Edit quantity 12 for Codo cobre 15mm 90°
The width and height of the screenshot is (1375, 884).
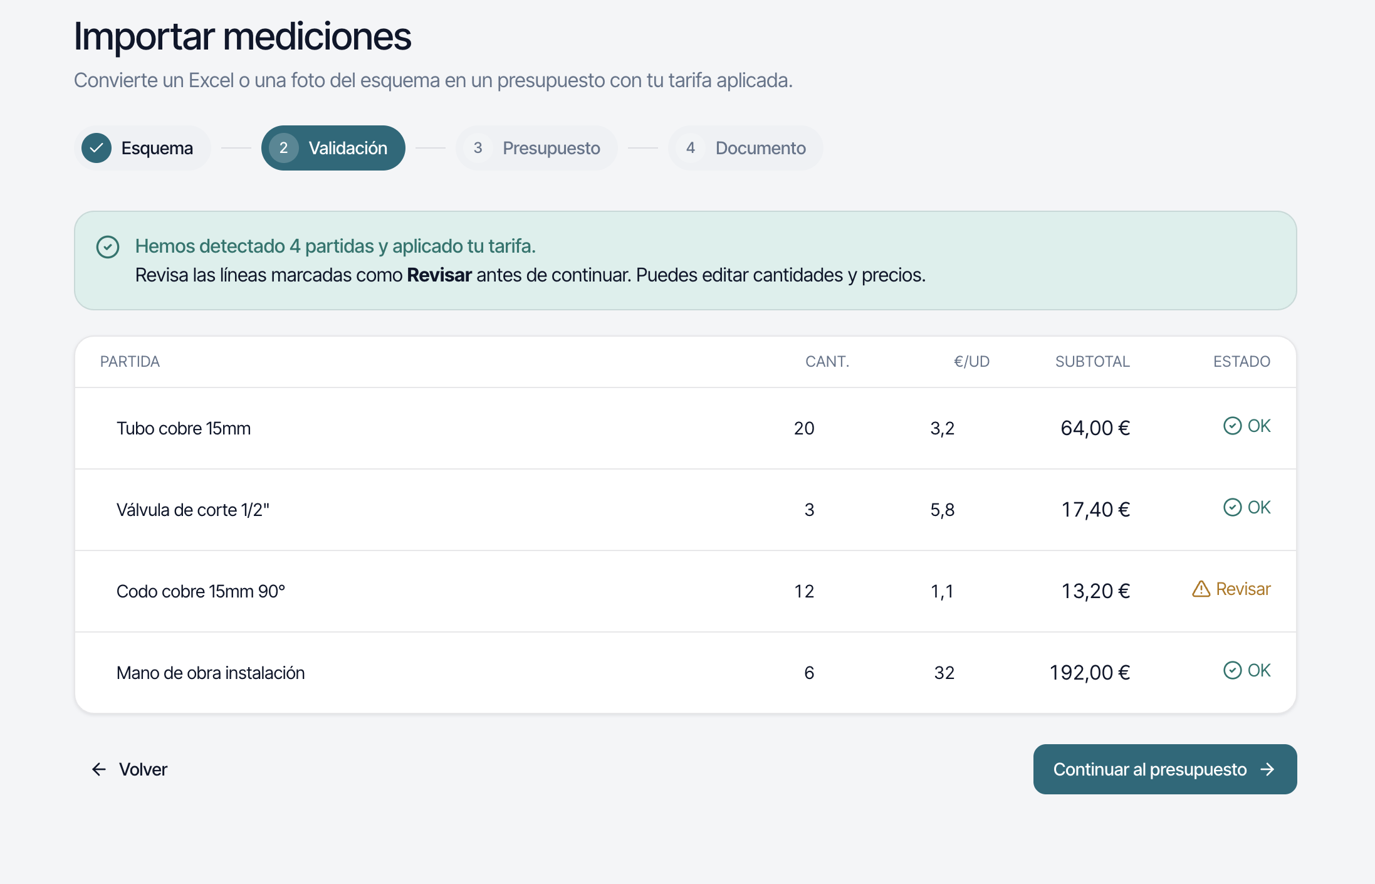tap(804, 591)
